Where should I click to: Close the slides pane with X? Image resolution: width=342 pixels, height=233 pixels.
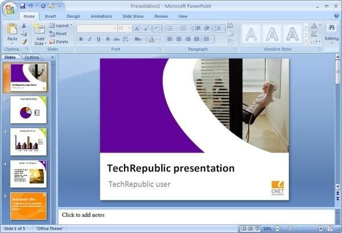[52, 57]
